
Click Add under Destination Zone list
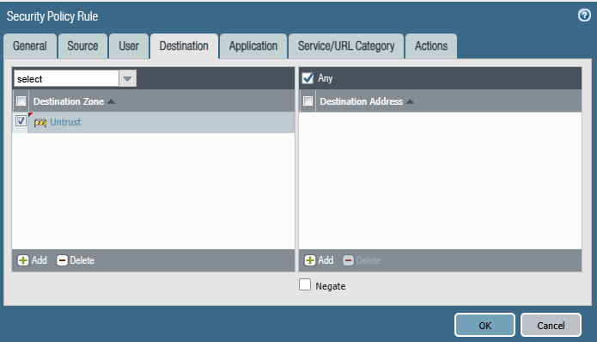click(33, 260)
